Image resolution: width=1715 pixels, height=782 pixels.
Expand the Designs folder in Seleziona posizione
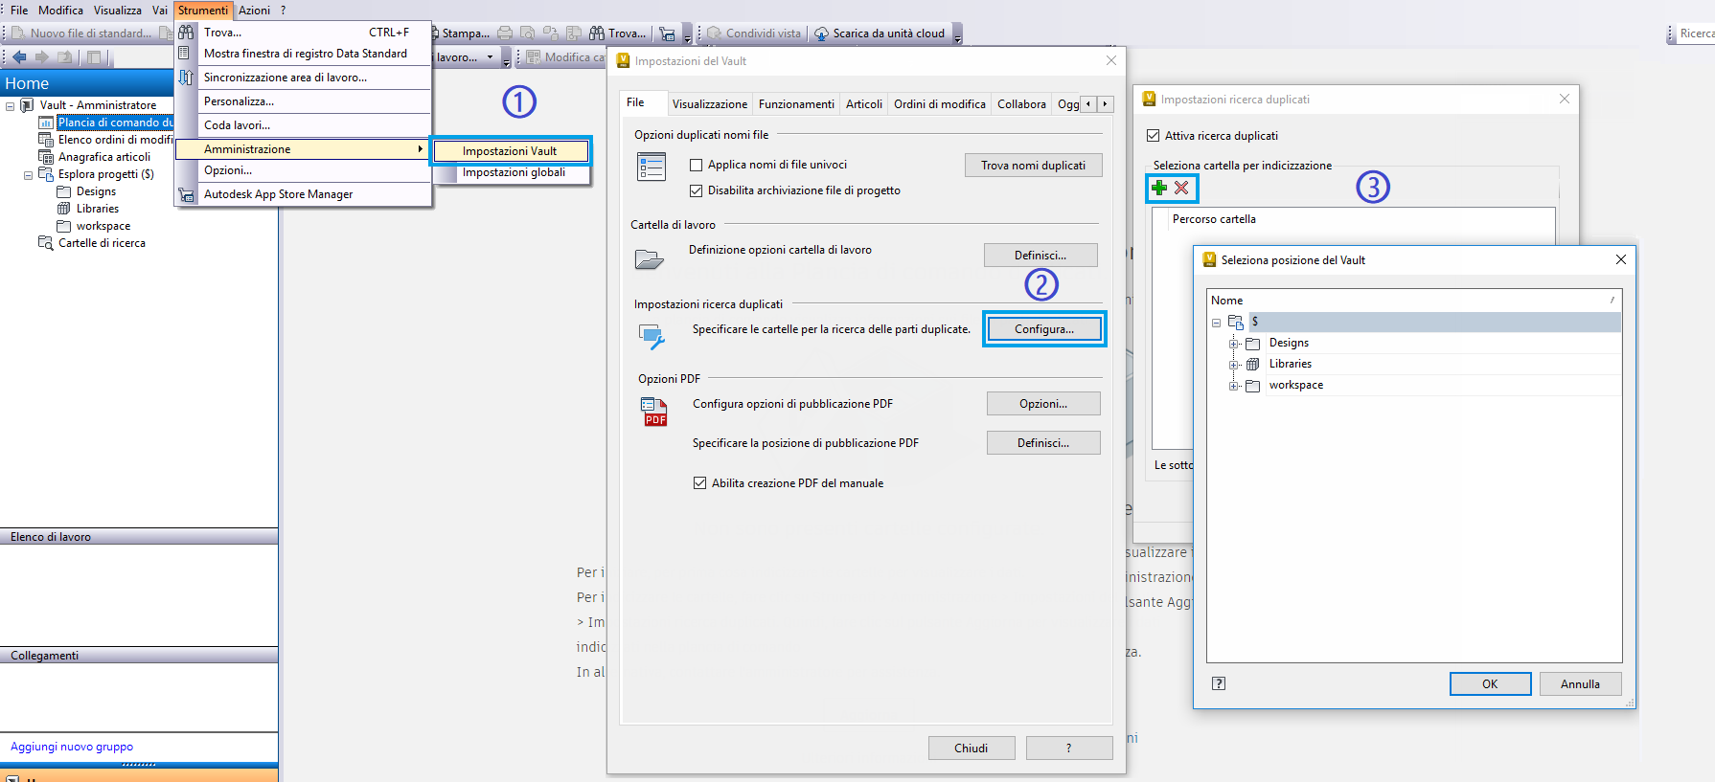coord(1234,344)
